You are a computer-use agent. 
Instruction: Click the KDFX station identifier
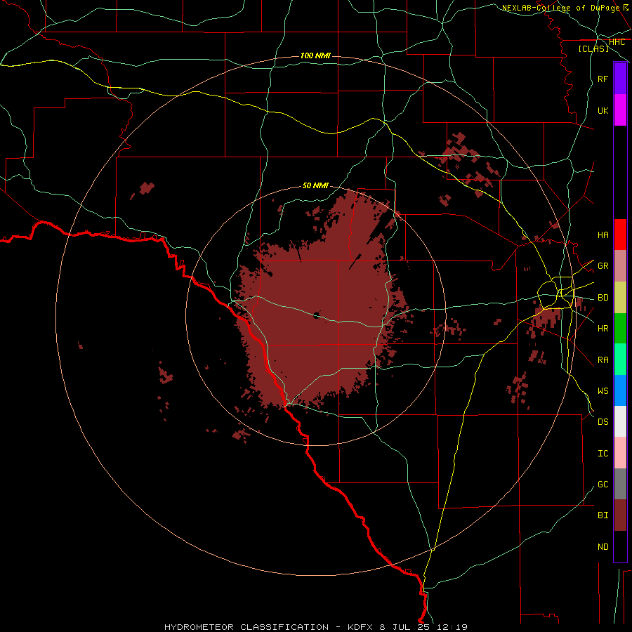(360, 627)
